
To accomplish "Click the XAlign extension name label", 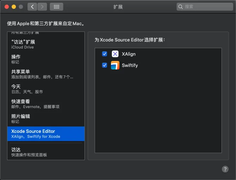I will click(129, 54).
